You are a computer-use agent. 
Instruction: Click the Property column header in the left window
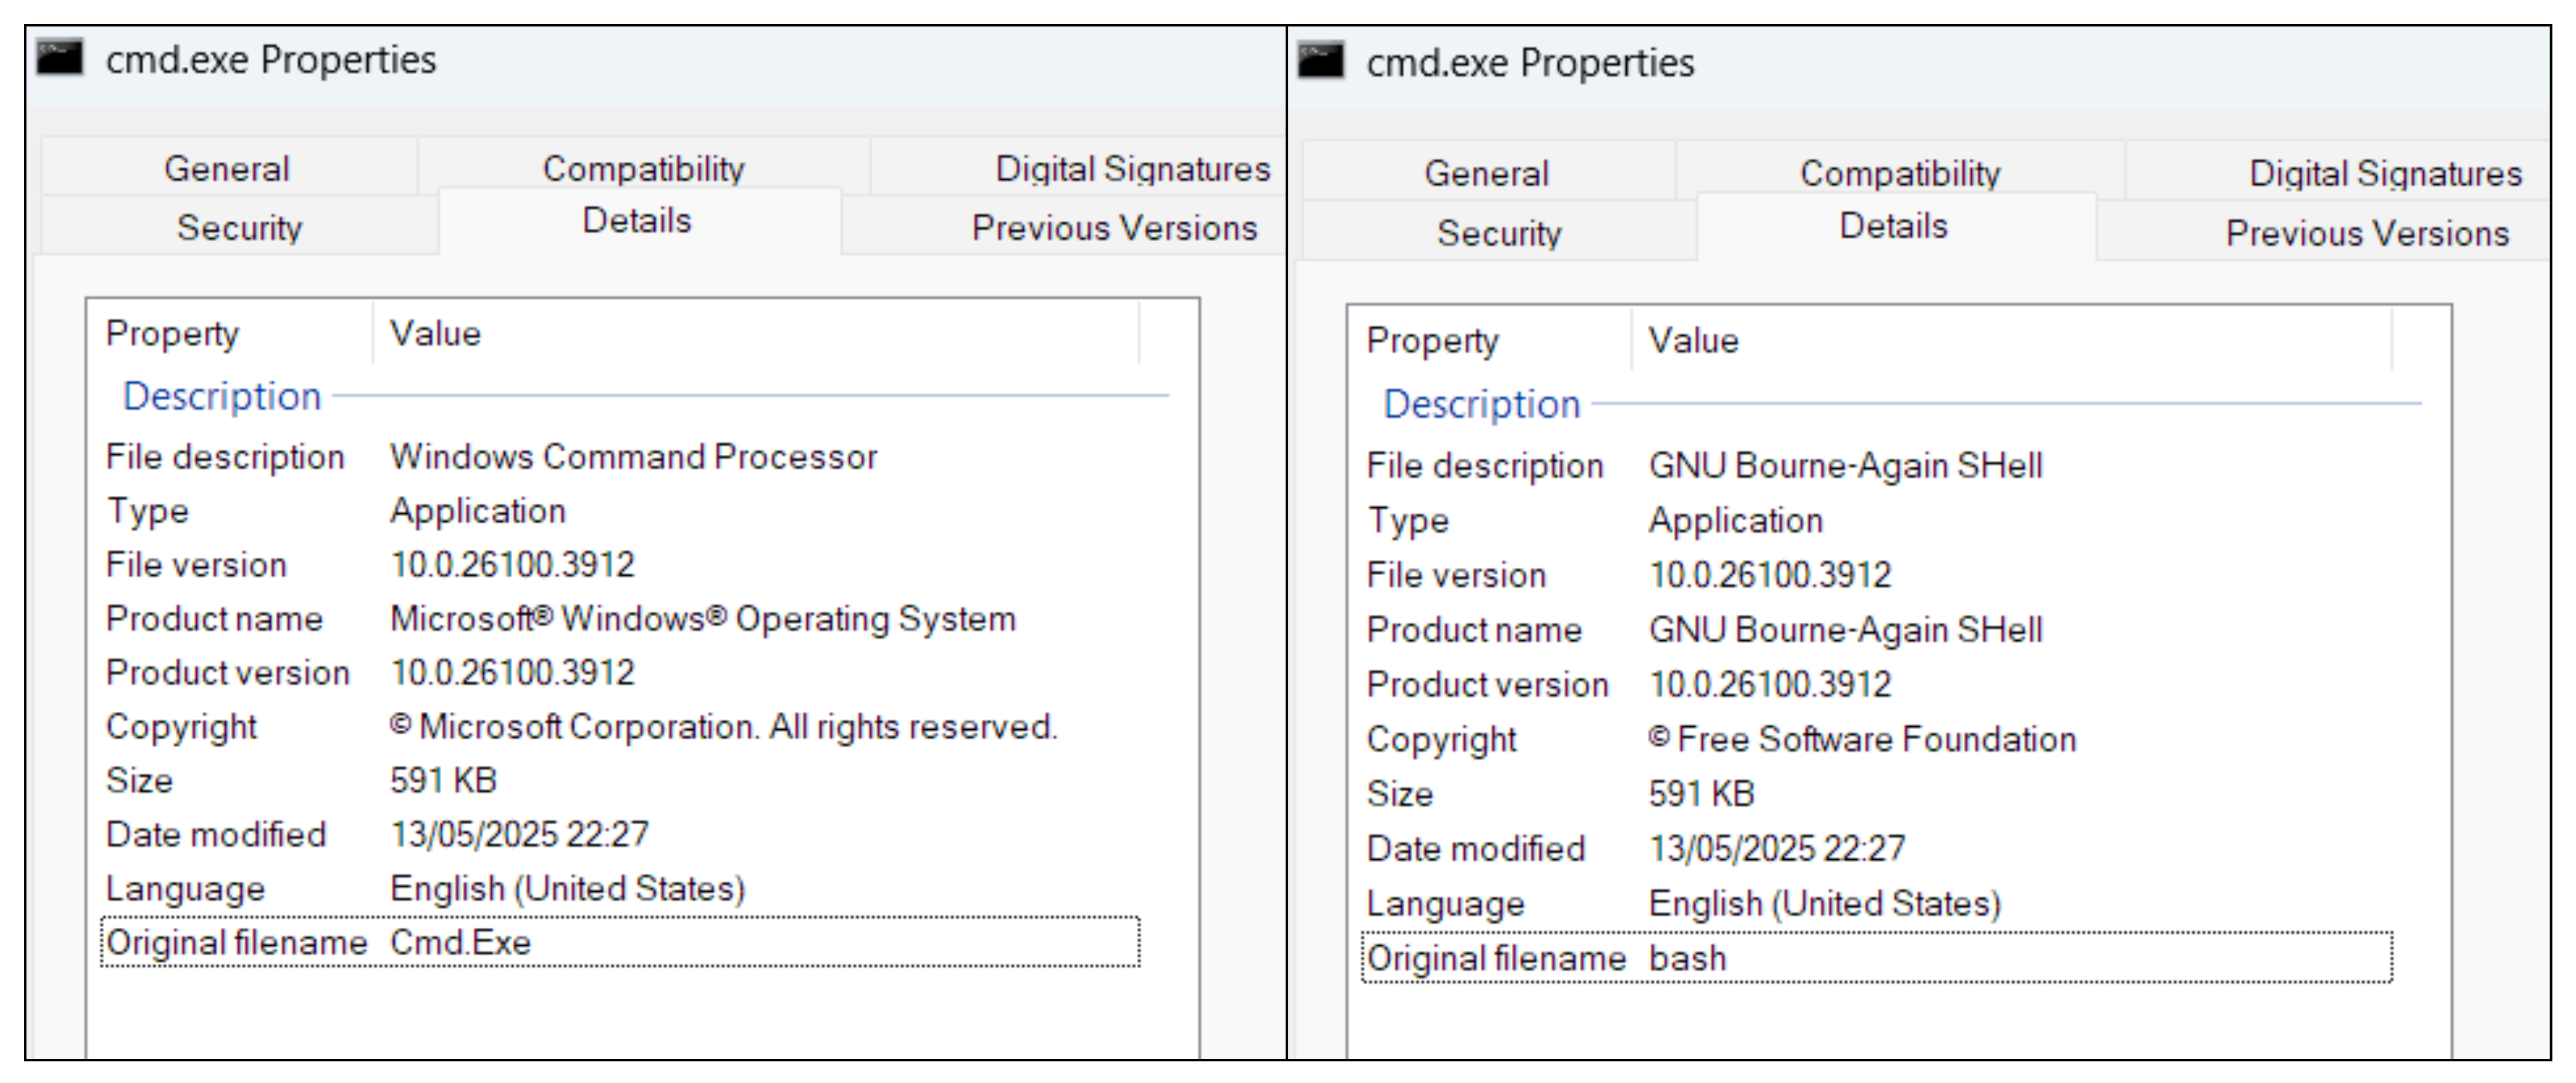pos(230,333)
